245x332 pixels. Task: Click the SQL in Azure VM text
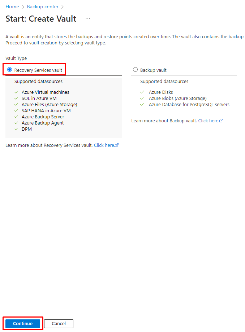[39, 98]
